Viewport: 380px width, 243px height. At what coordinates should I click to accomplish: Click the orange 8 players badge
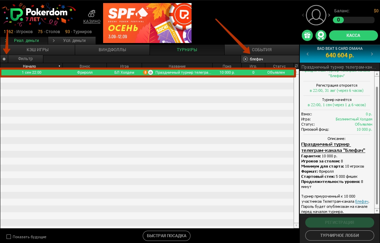coord(145,72)
